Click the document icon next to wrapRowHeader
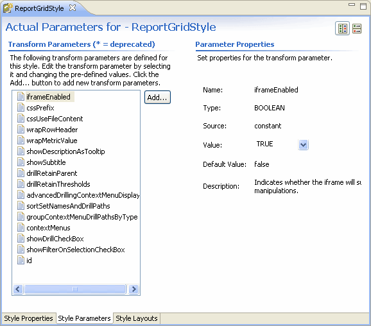Image resolution: width=371 pixels, height=326 pixels. (21, 130)
